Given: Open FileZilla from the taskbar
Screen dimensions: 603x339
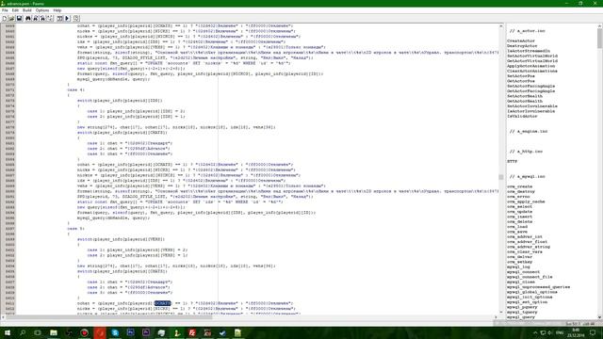Looking at the screenshot, I should (192, 332).
